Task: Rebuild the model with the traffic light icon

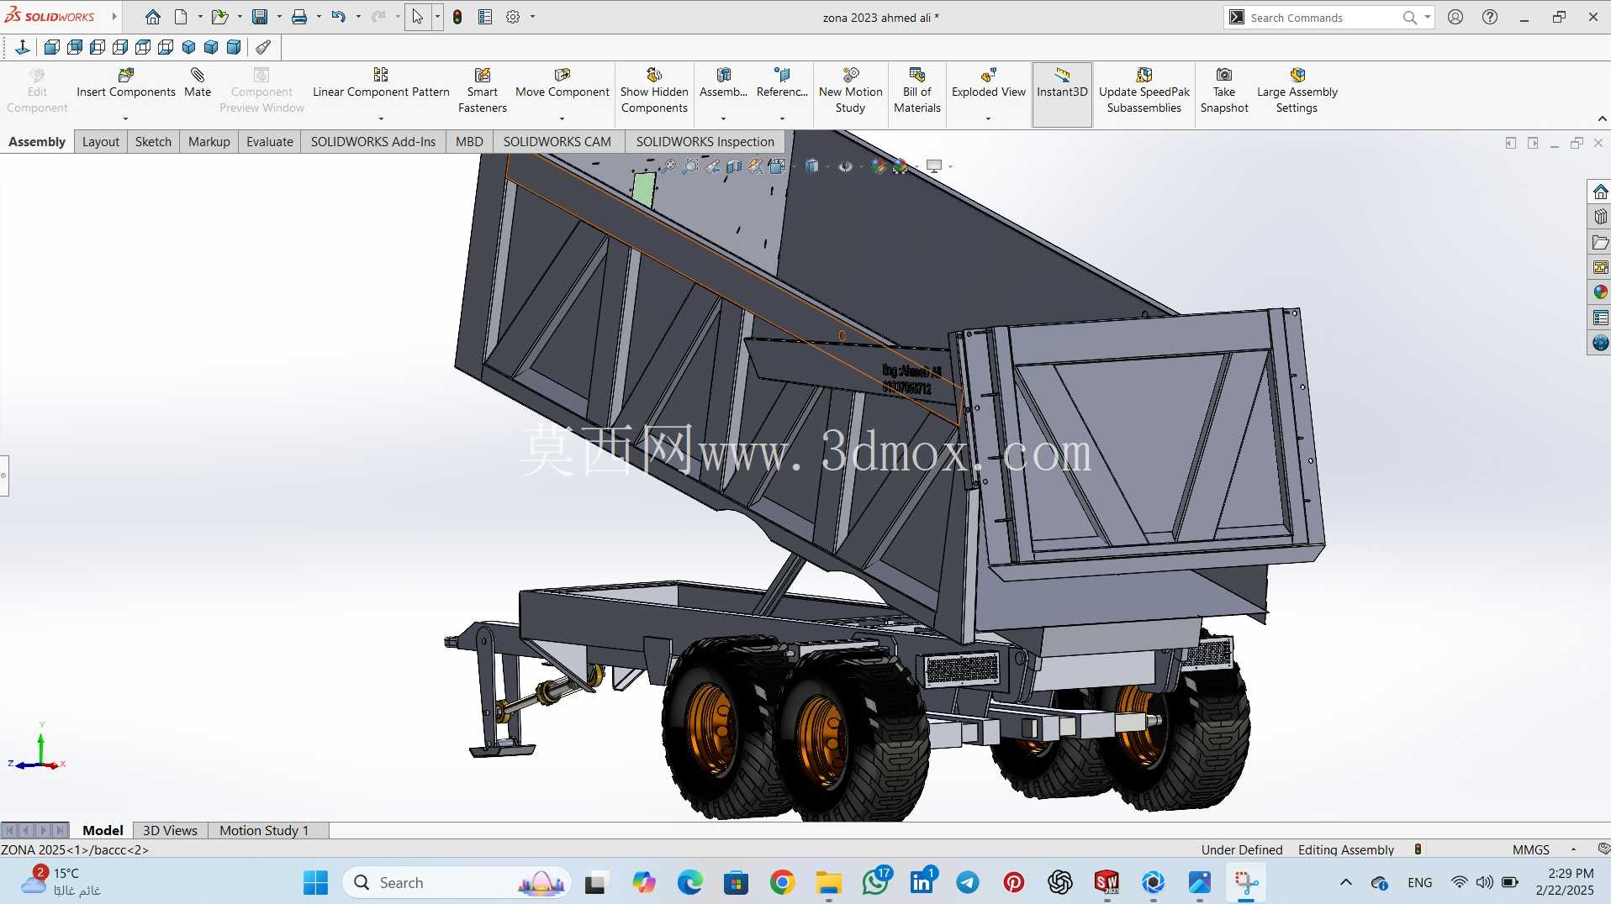Action: click(457, 17)
